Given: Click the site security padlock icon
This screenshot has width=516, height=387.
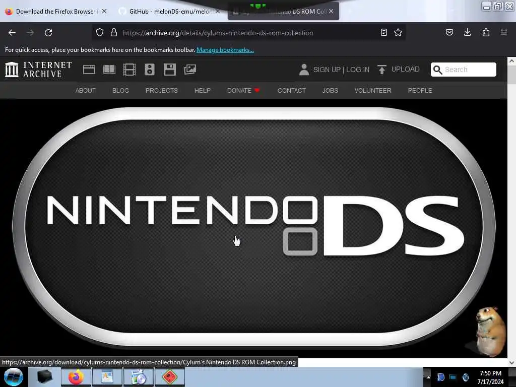Looking at the screenshot, I should pyautogui.click(x=114, y=32).
